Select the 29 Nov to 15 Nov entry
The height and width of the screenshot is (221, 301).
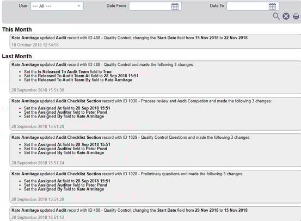155,214
